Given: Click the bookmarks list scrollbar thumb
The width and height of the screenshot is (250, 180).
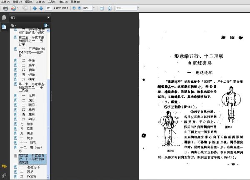Looking at the screenshot, I should point(48,127).
